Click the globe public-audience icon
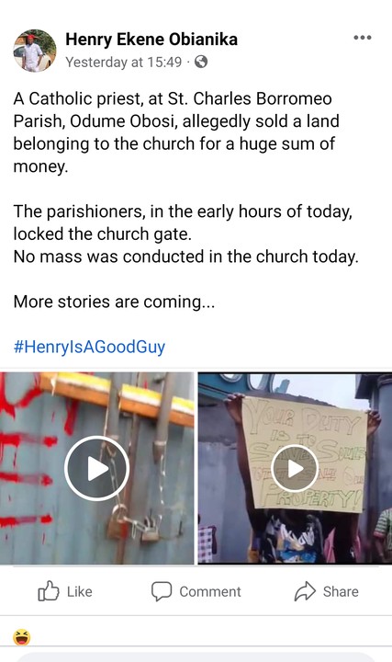The width and height of the screenshot is (392, 662). (x=201, y=63)
